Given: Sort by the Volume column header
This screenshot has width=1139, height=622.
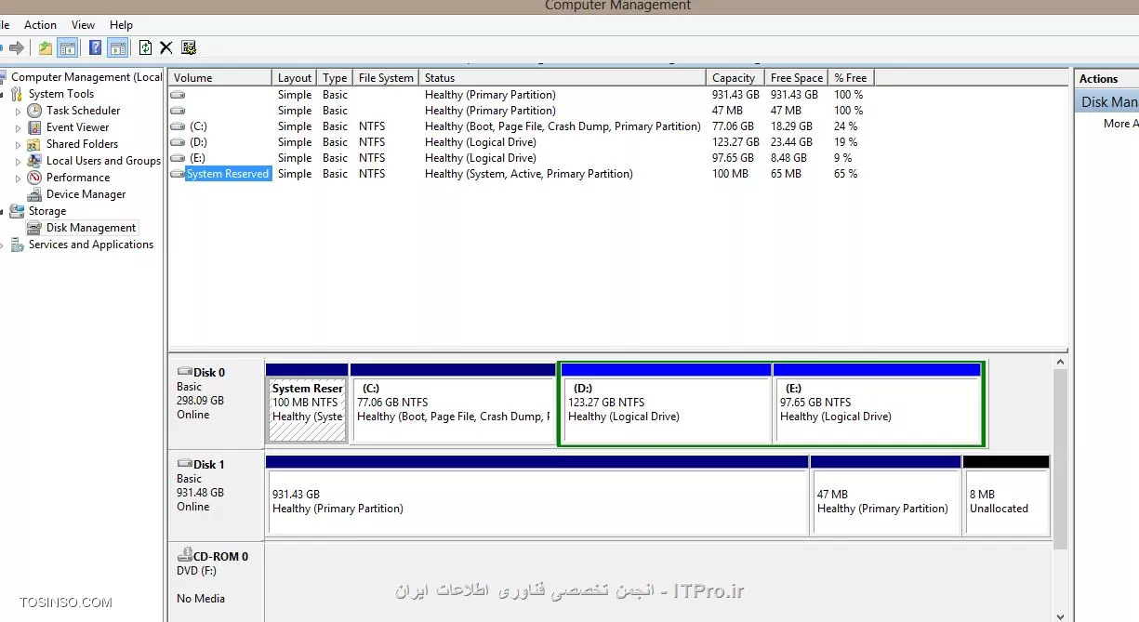Looking at the screenshot, I should click(x=220, y=78).
